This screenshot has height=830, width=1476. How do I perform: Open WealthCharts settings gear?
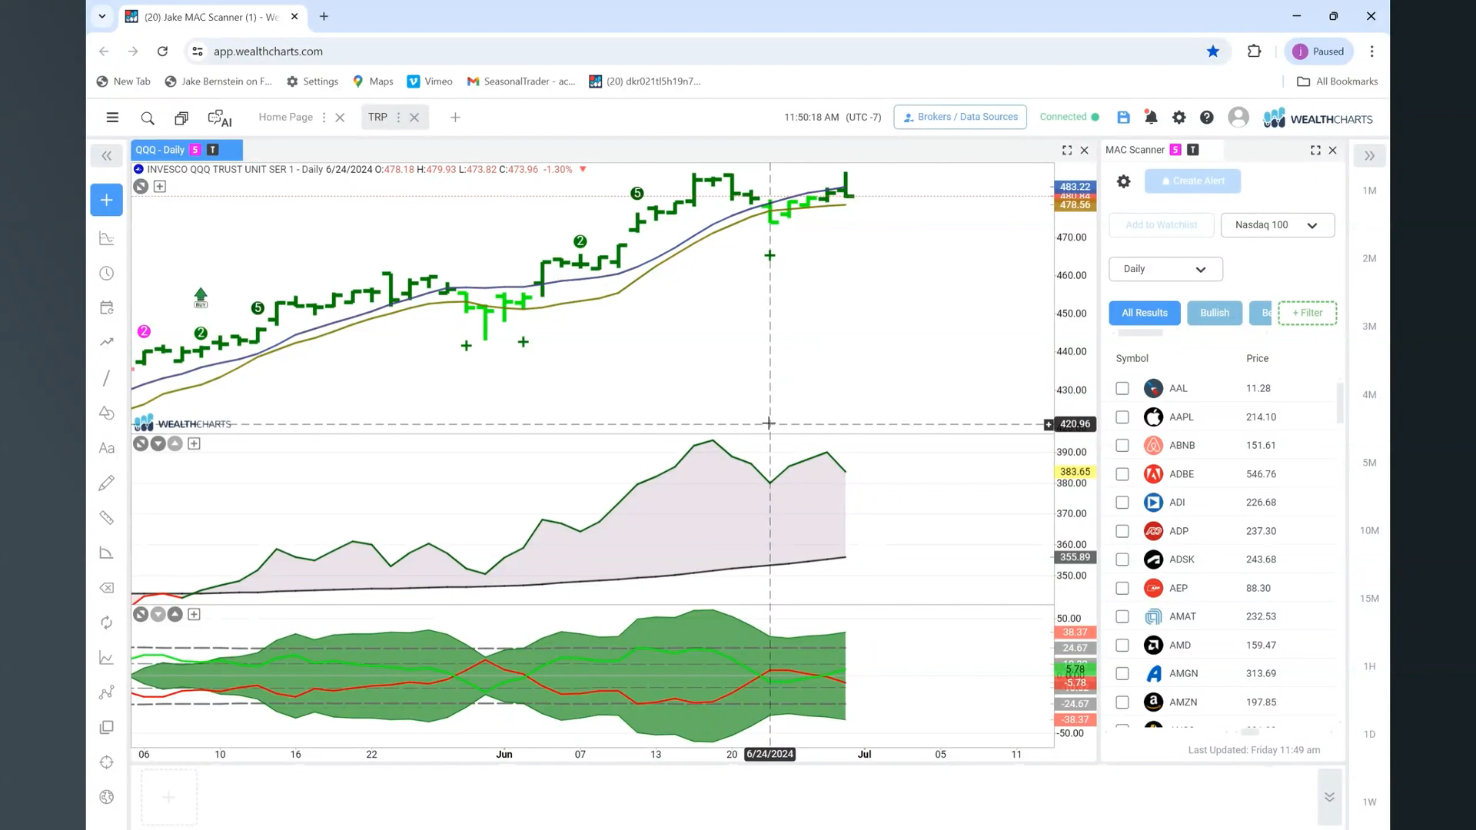click(x=1178, y=118)
